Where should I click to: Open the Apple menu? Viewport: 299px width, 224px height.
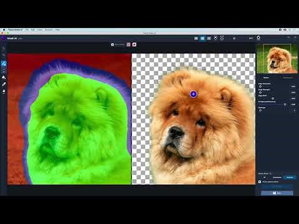pos(4,30)
